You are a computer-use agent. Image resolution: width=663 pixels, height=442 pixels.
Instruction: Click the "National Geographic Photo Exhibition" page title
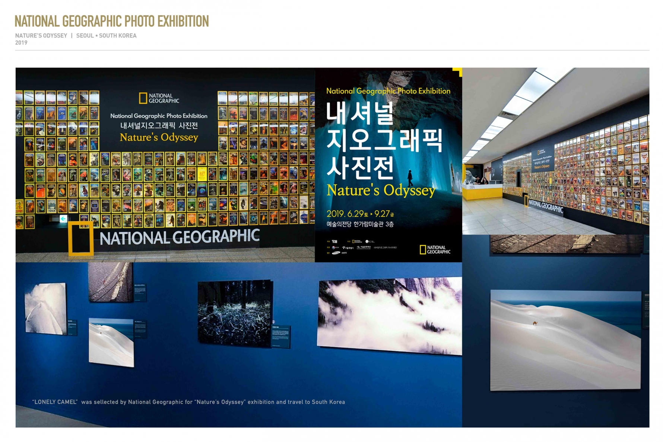(x=112, y=22)
